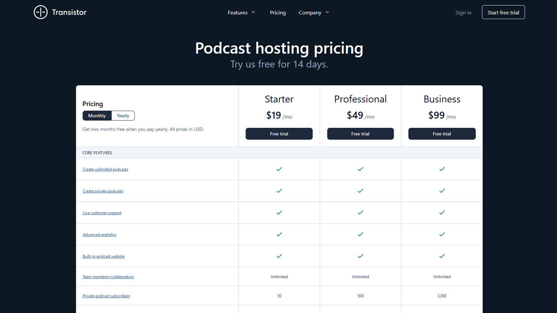Image resolution: width=557 pixels, height=313 pixels.
Task: Open Team members/collaborators link
Action: click(x=108, y=276)
